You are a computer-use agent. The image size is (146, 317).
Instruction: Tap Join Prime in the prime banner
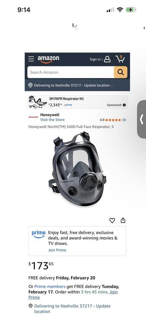coord(57,250)
